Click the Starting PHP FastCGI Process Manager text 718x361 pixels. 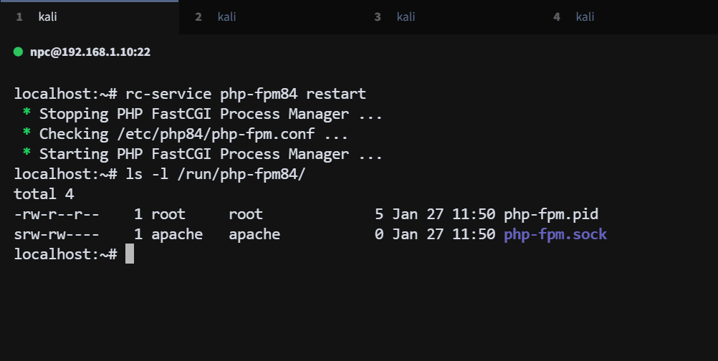click(194, 154)
